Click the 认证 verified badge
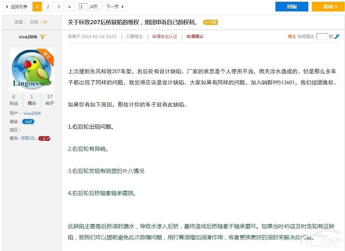Image resolution: width=345 pixels, height=251 pixels. coord(44,139)
